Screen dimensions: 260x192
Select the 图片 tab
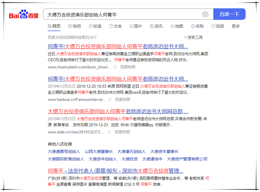136,26
